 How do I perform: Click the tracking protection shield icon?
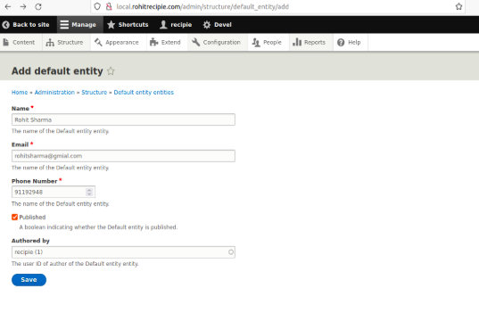97,6
